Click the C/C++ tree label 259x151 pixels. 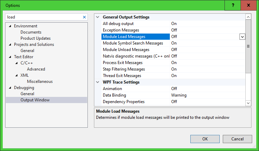click(27, 63)
